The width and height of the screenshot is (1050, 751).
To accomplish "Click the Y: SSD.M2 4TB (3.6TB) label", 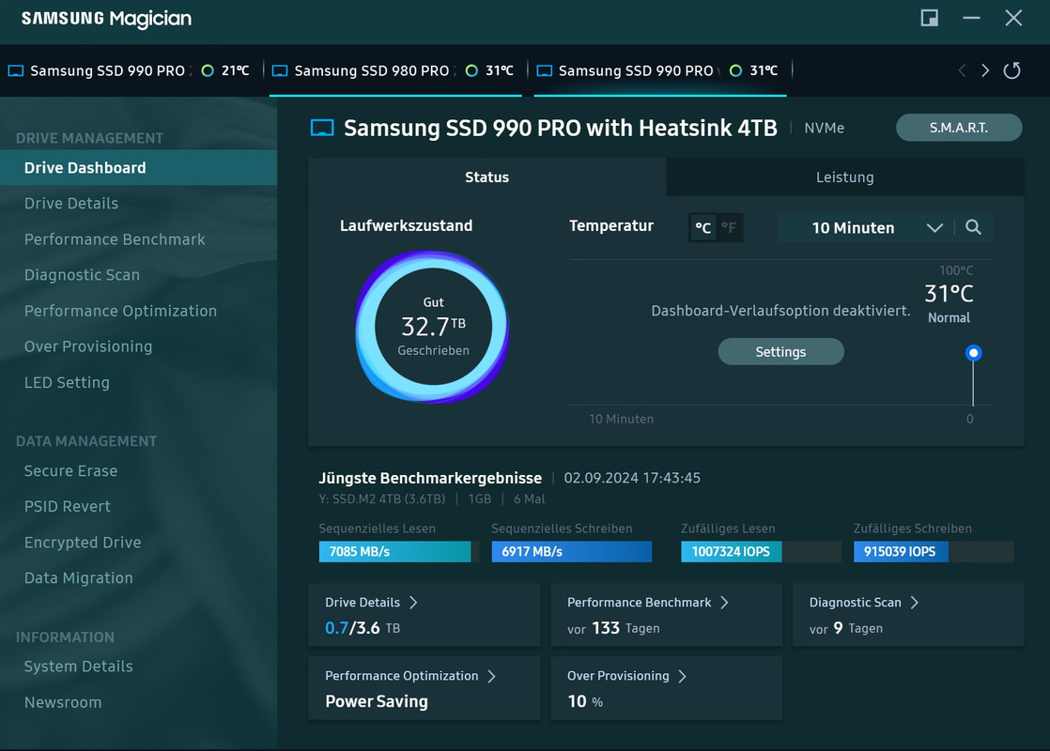I will click(381, 499).
